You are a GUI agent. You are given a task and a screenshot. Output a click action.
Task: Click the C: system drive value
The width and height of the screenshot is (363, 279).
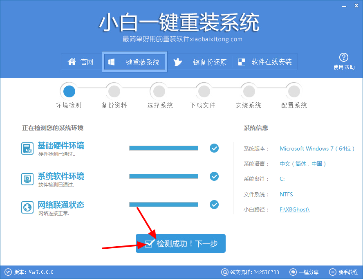(x=282, y=179)
